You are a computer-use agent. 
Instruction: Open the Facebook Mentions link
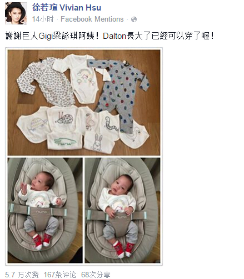92,19
